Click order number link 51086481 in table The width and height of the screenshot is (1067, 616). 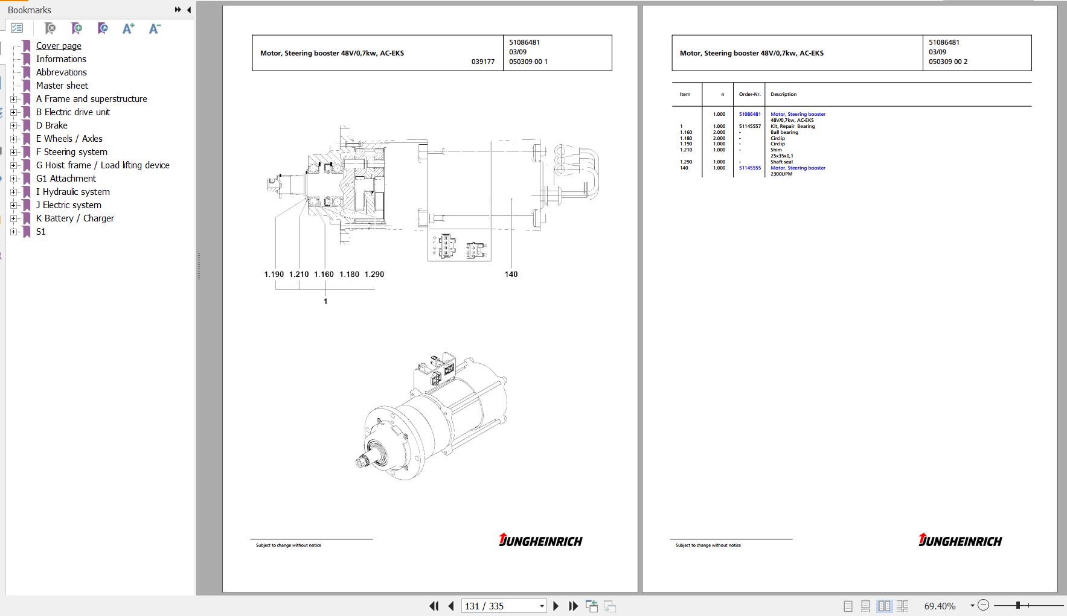point(749,114)
